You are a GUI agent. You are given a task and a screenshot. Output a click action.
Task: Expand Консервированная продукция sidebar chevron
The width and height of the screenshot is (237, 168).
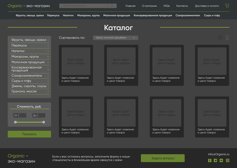tap(48, 70)
